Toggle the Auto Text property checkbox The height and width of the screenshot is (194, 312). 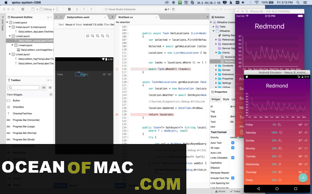tap(233, 143)
